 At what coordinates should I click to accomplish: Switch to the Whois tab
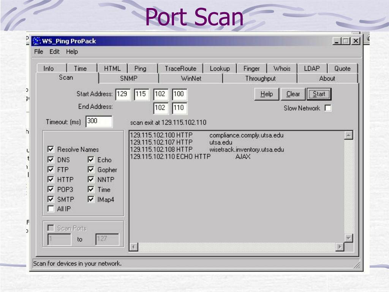coord(282,68)
